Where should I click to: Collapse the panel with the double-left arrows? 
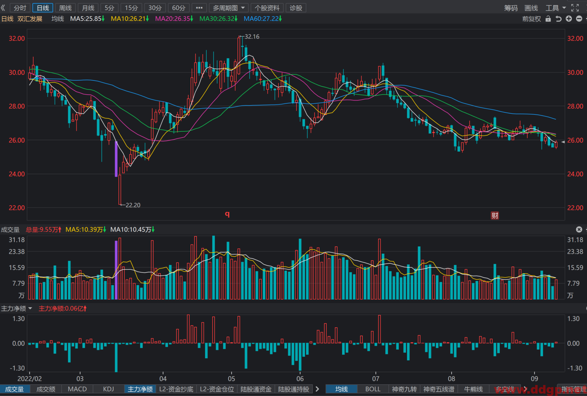pos(3,8)
